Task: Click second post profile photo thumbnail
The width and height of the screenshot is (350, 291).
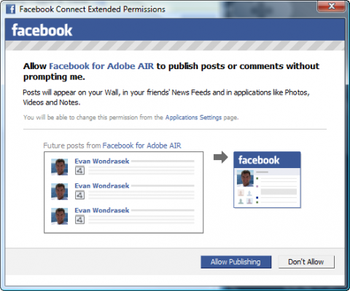Action: pos(60,191)
